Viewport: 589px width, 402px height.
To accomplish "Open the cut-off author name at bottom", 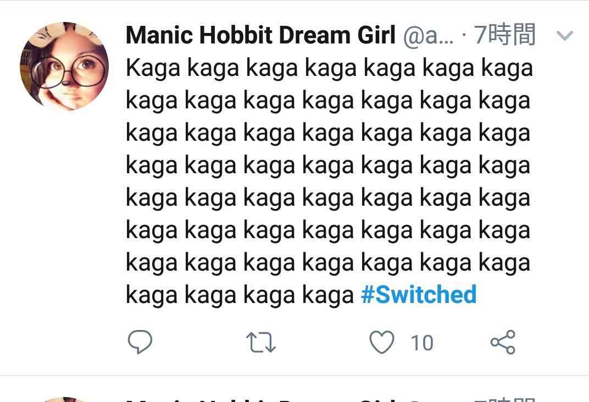I will 260,399.
